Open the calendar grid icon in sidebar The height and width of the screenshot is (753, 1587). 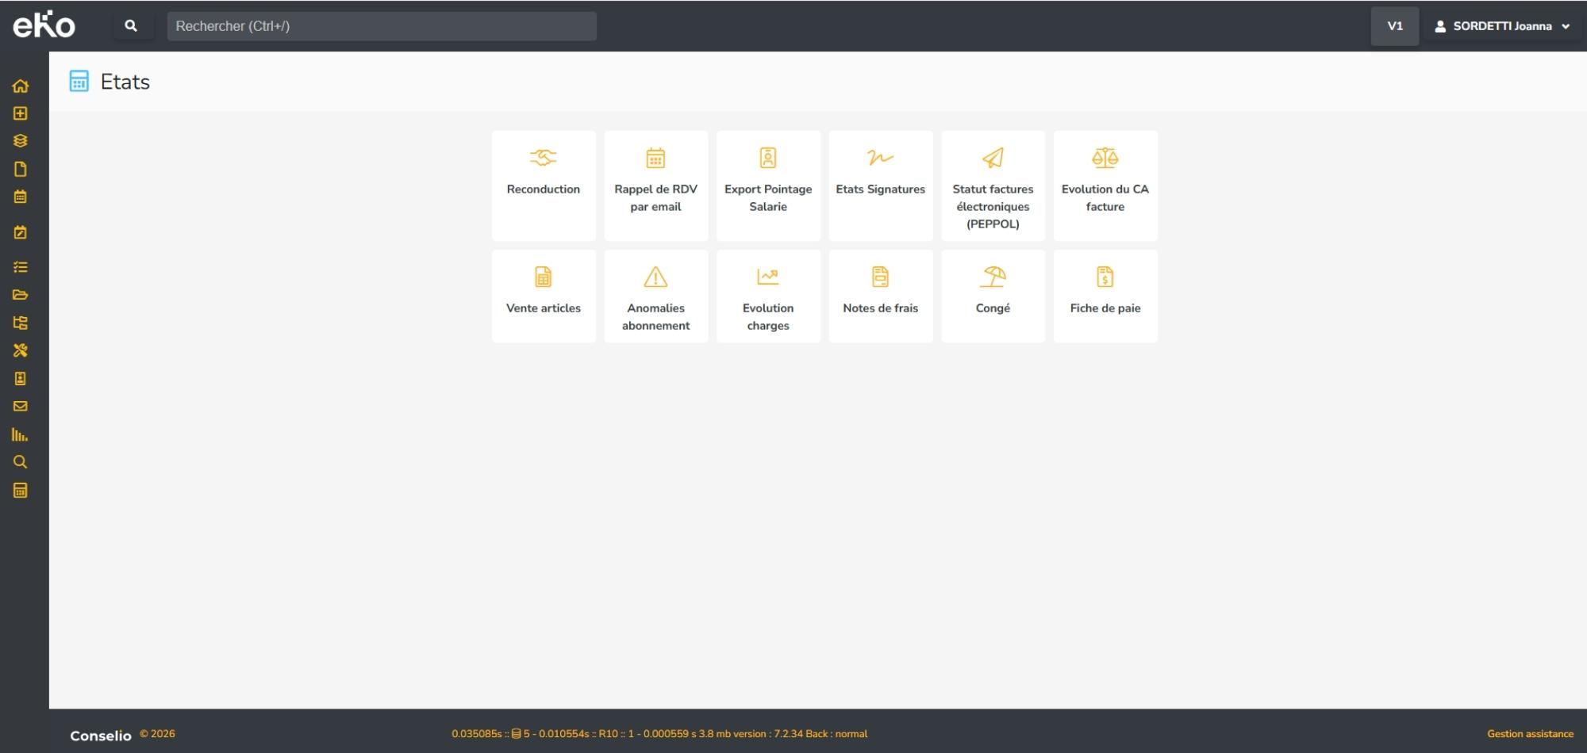click(x=21, y=197)
